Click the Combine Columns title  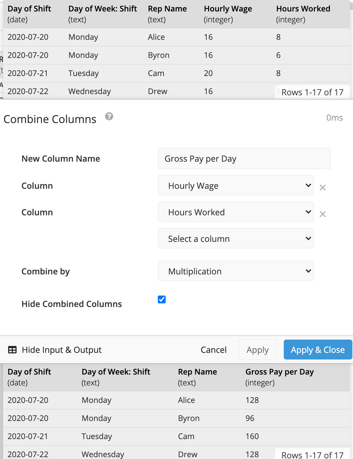pos(50,119)
